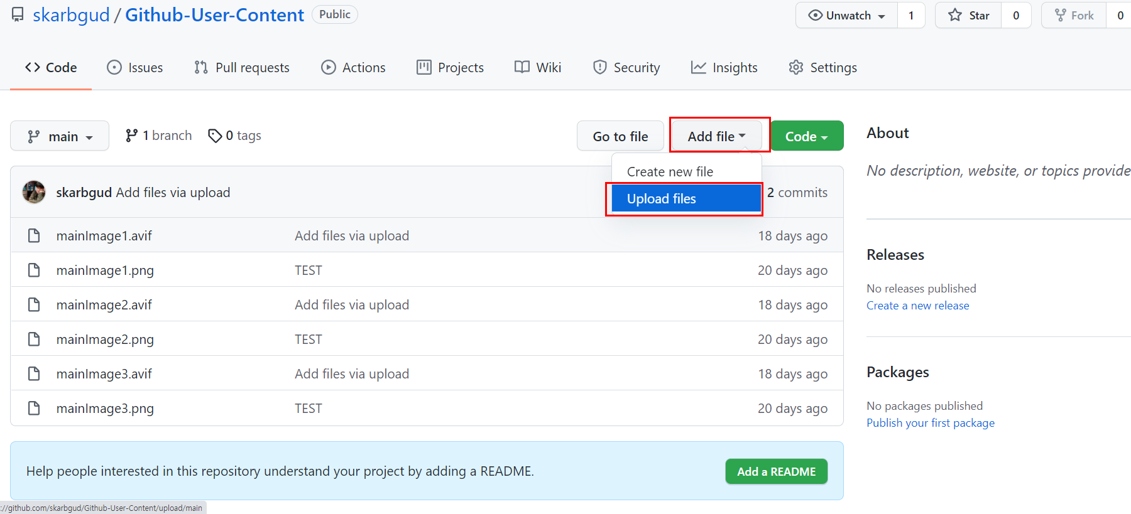Click the tag icon beside '0 tags'

(215, 136)
